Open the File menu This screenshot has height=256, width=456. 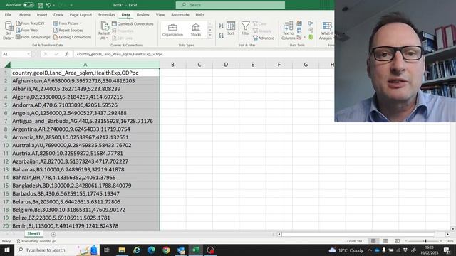click(x=8, y=14)
